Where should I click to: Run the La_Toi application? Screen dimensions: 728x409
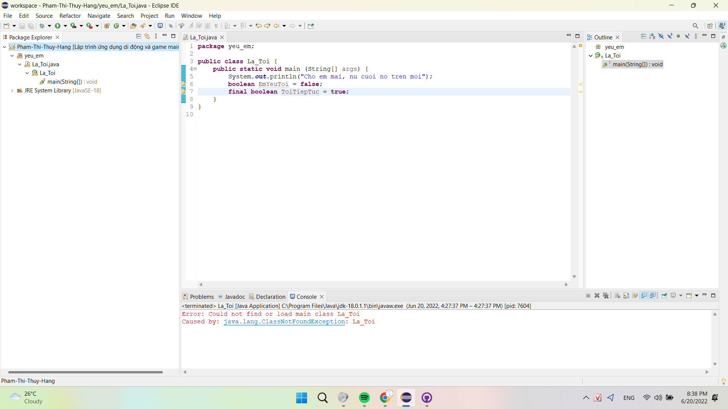[58, 25]
